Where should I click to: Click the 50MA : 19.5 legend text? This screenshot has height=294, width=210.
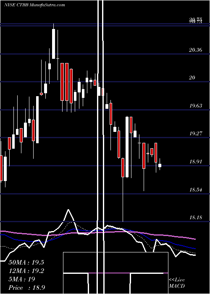(x=26, y=262)
